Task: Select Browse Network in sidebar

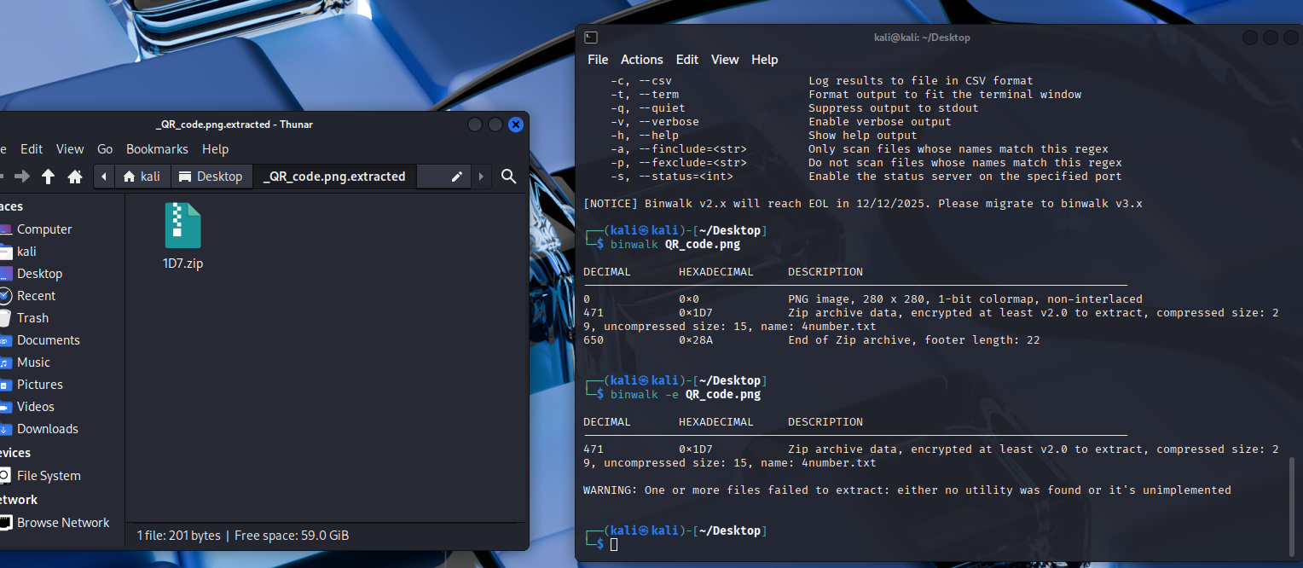Action: pyautogui.click(x=63, y=523)
